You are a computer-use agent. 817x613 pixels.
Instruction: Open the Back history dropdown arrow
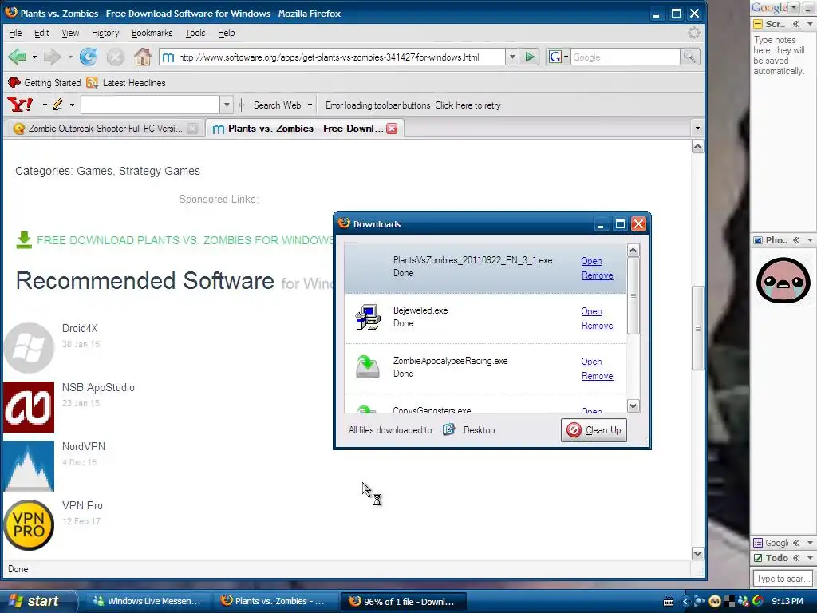pyautogui.click(x=34, y=57)
